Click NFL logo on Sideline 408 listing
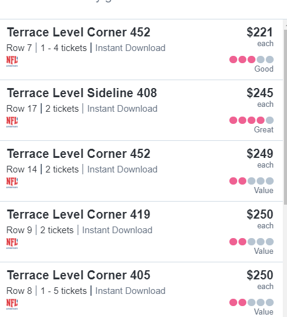The width and height of the screenshot is (287, 317). click(x=12, y=122)
